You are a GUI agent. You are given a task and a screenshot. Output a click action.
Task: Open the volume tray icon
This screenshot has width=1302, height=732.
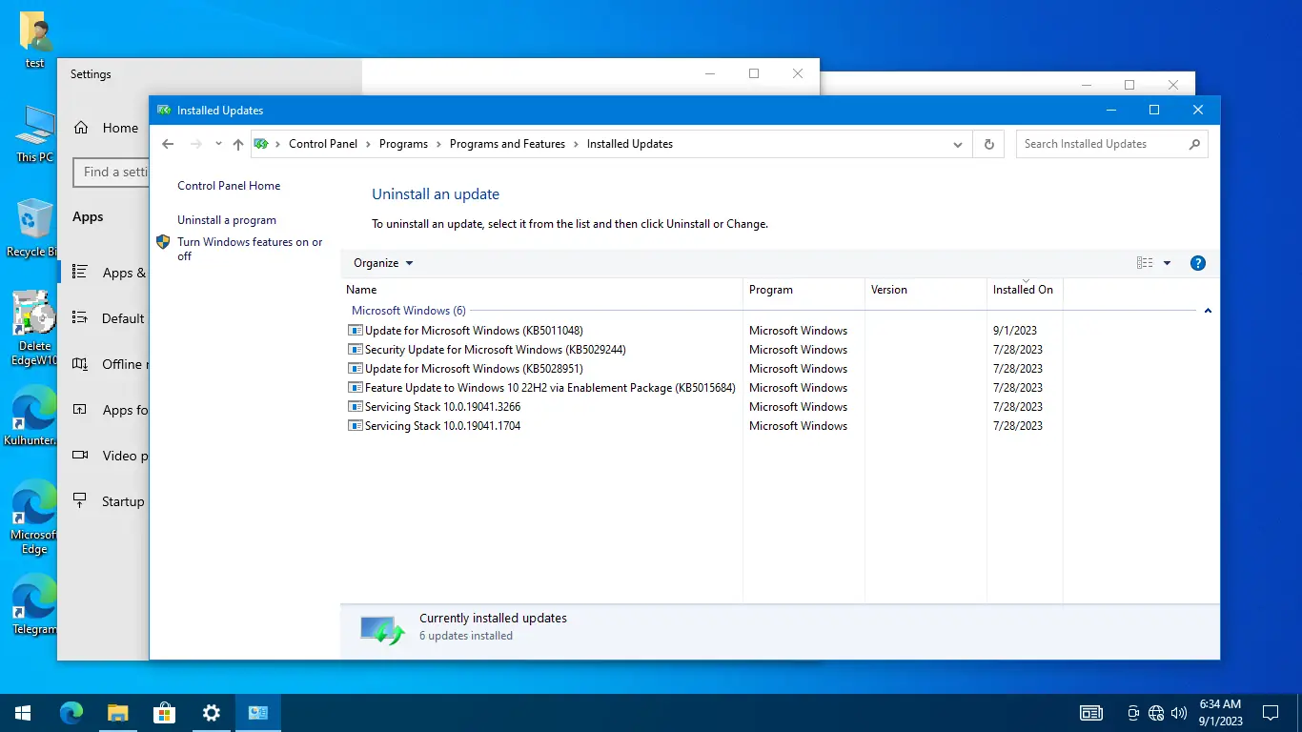(1179, 713)
